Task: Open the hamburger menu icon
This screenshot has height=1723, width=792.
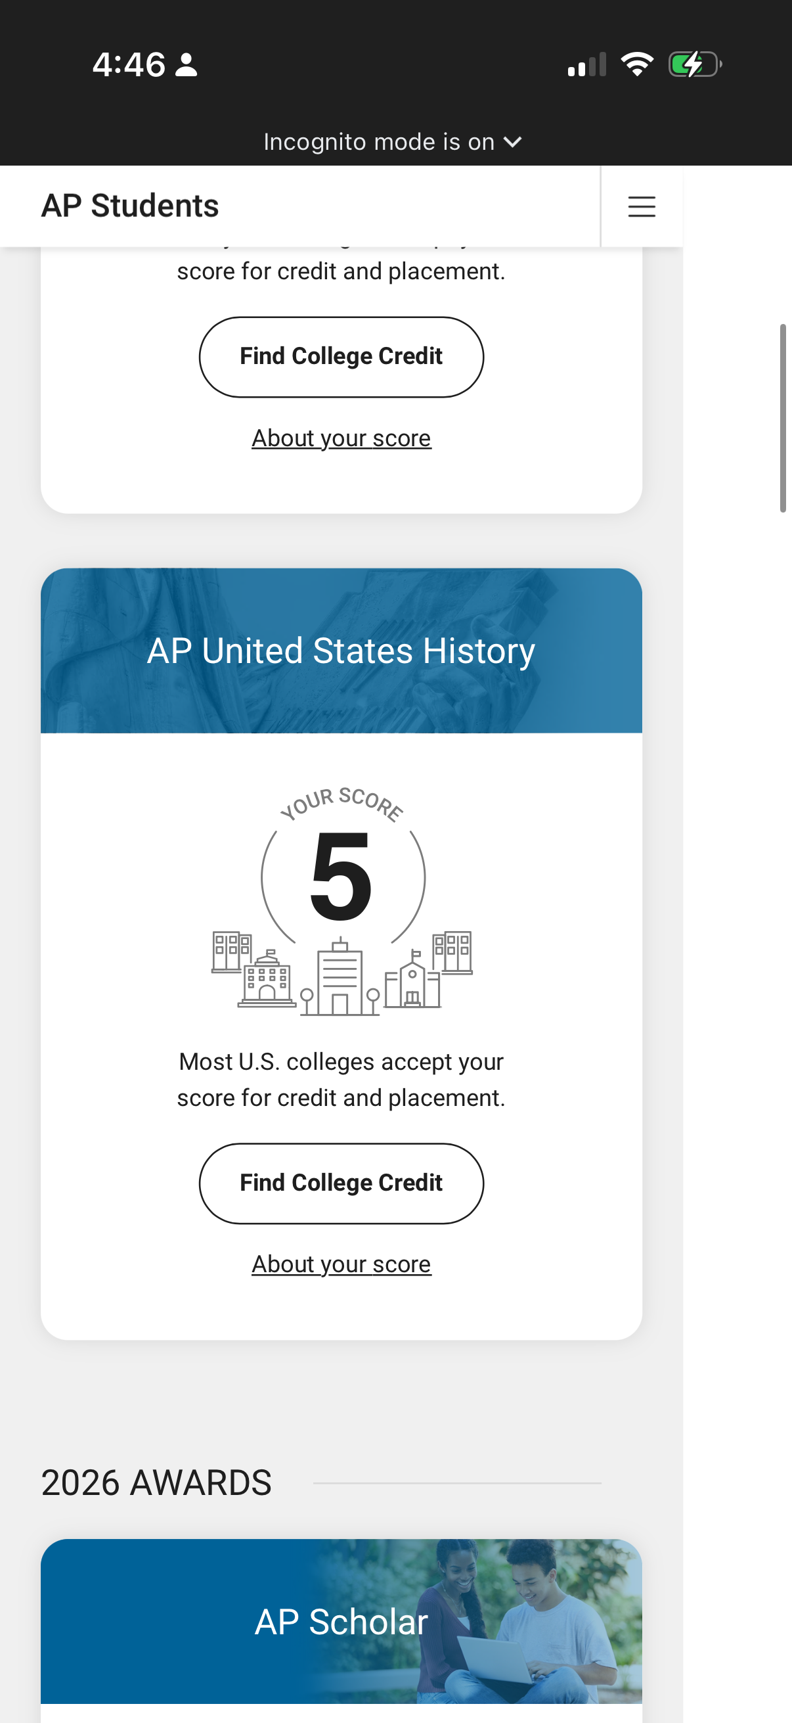Action: (641, 206)
